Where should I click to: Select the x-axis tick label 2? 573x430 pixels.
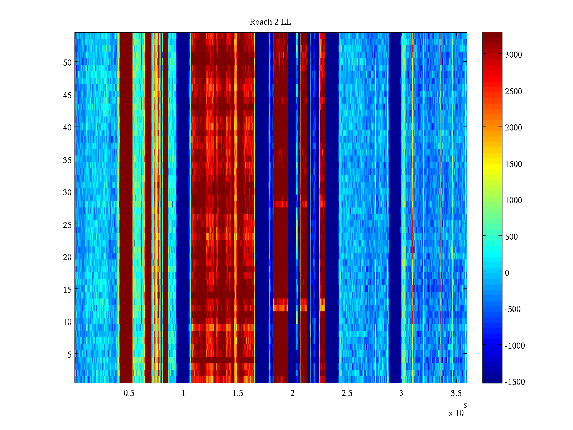click(x=293, y=393)
